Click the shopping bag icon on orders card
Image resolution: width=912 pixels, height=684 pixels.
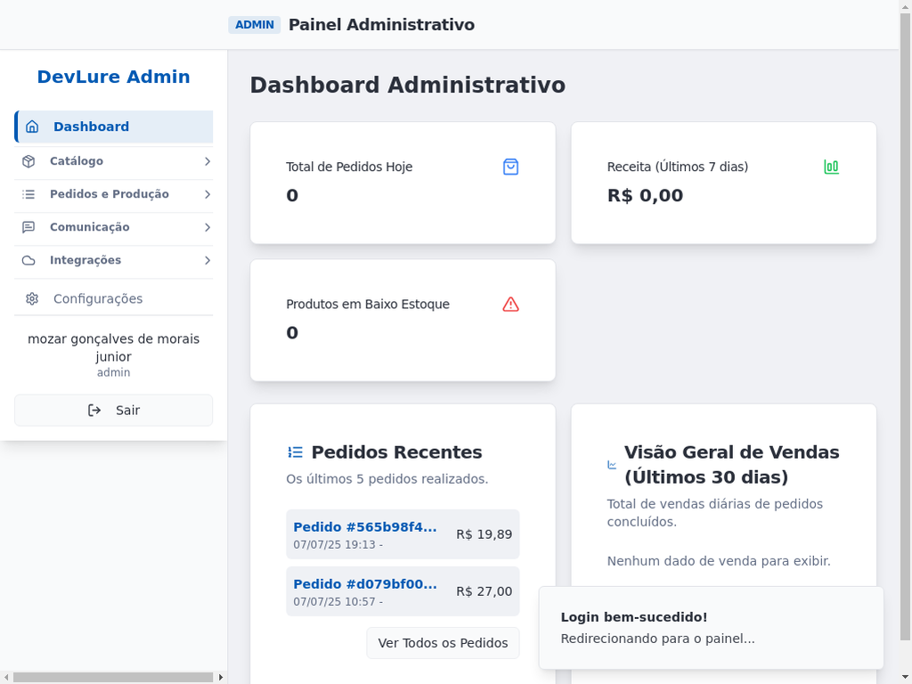pyautogui.click(x=510, y=167)
